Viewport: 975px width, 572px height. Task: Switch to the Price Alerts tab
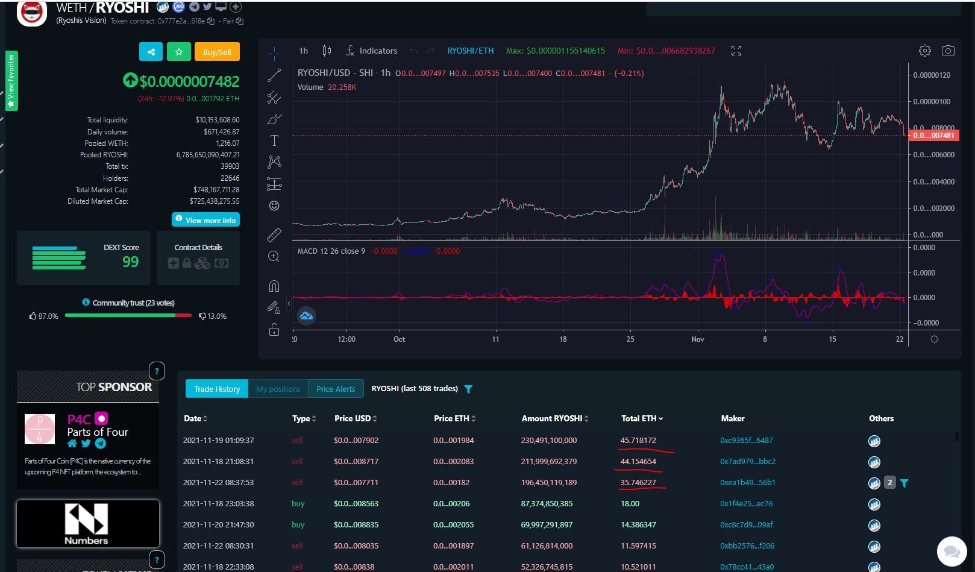click(x=336, y=389)
